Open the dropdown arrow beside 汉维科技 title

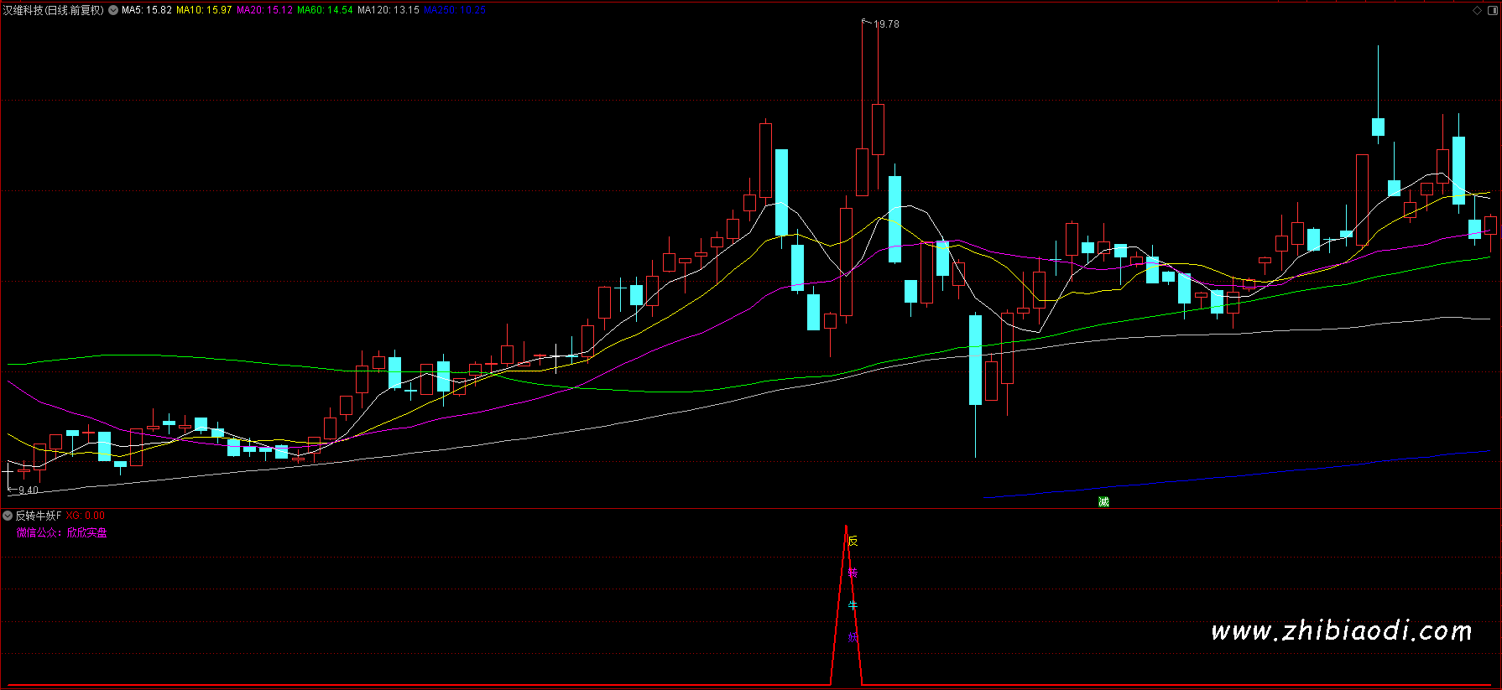tap(113, 10)
